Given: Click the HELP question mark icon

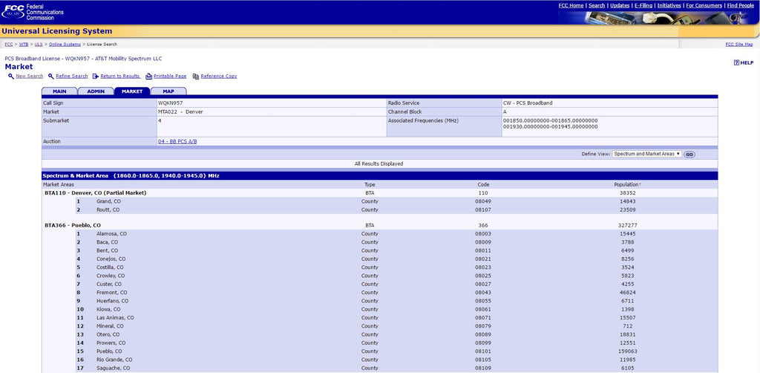Looking at the screenshot, I should tap(736, 62).
